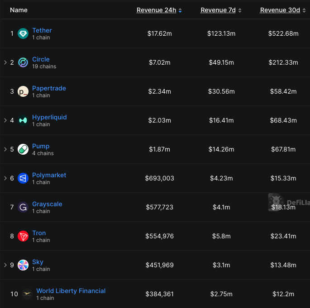Select Polymarket's $4.23m 7d revenue

click(x=221, y=178)
